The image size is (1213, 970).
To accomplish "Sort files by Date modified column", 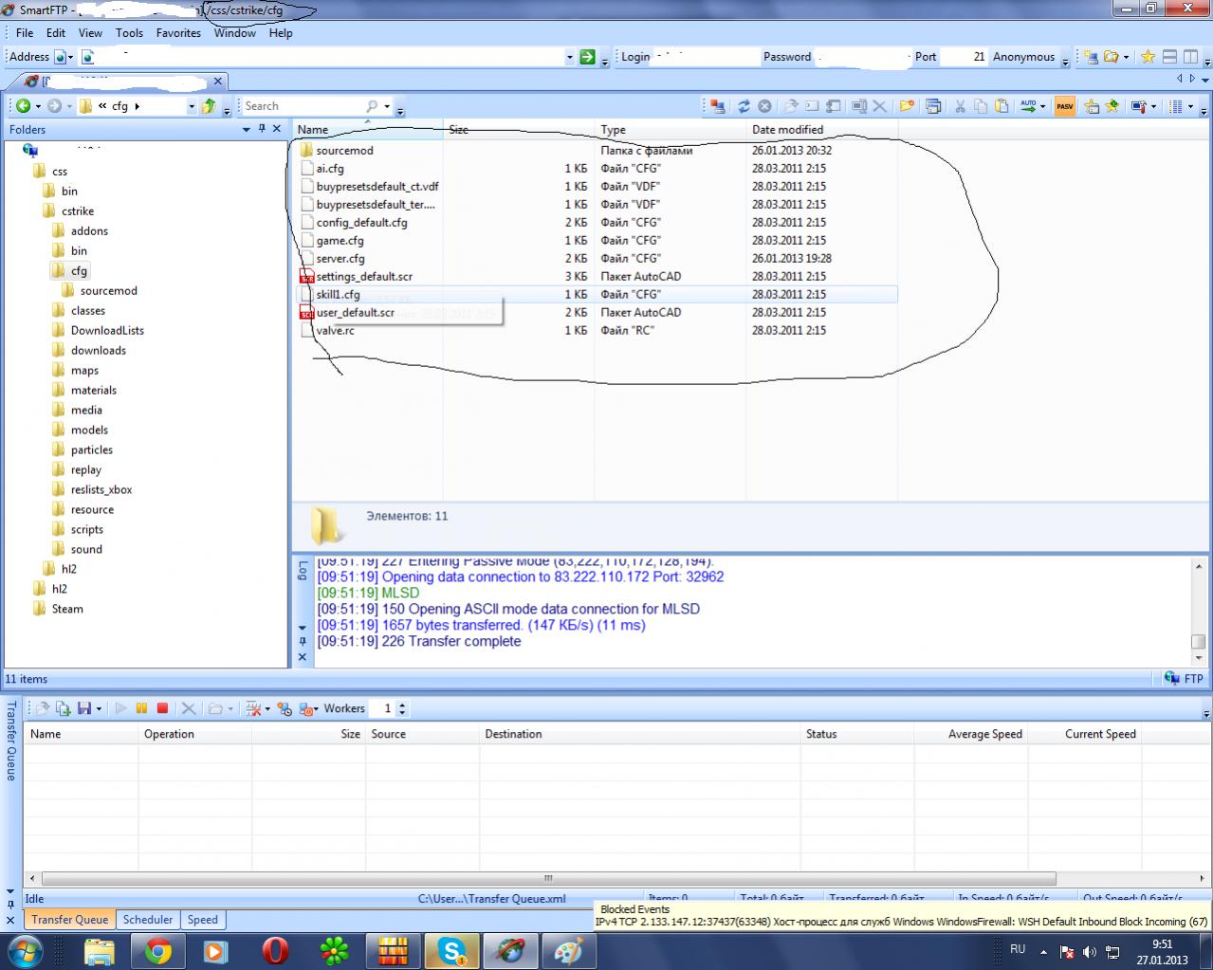I will pos(821,130).
